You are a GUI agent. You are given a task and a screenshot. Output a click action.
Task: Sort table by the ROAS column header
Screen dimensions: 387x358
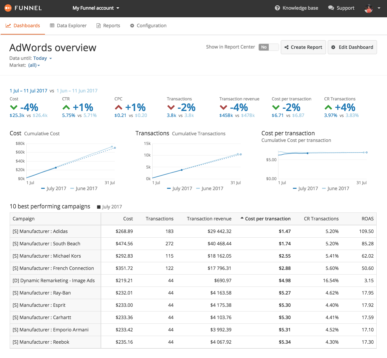coord(367,219)
